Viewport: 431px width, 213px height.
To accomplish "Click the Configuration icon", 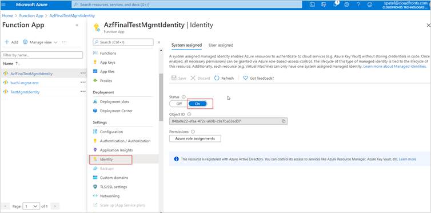I will [x=95, y=132].
